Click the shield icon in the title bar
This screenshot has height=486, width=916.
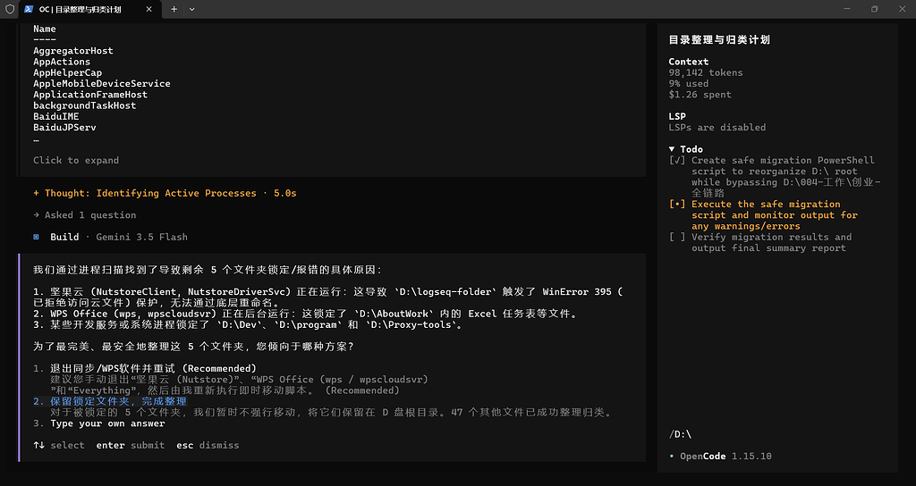click(9, 9)
